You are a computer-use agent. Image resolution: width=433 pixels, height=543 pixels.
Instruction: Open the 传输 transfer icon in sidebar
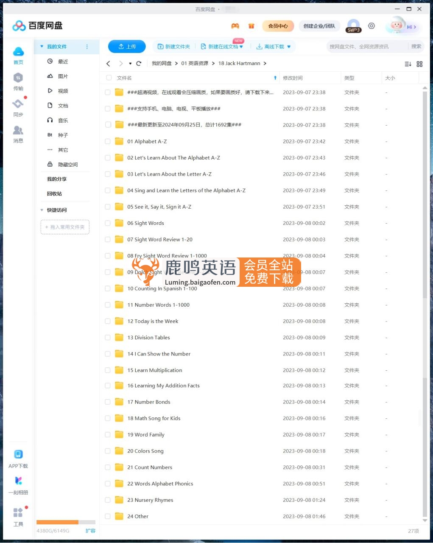(x=18, y=78)
